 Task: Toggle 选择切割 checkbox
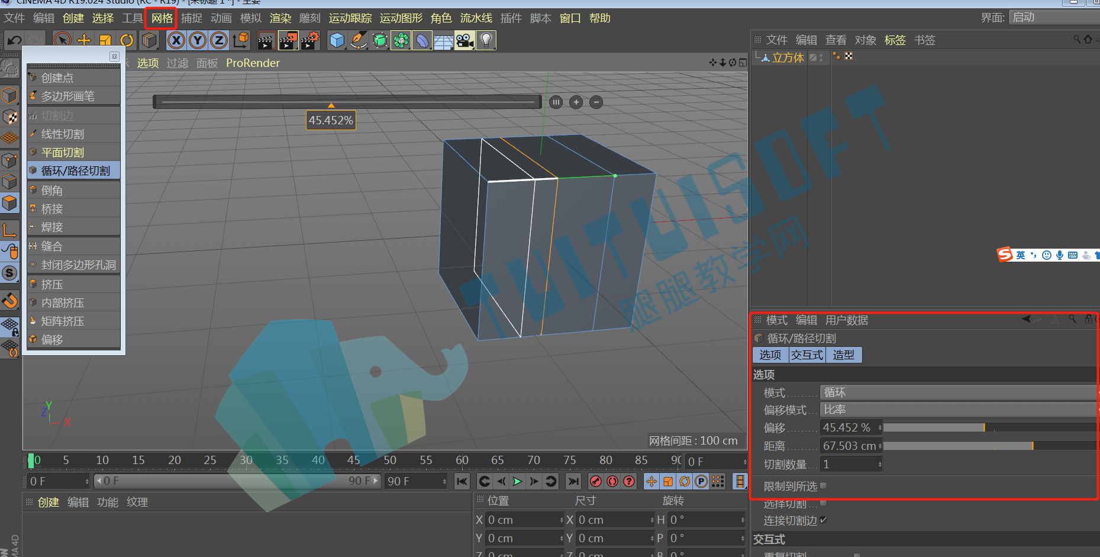(823, 503)
